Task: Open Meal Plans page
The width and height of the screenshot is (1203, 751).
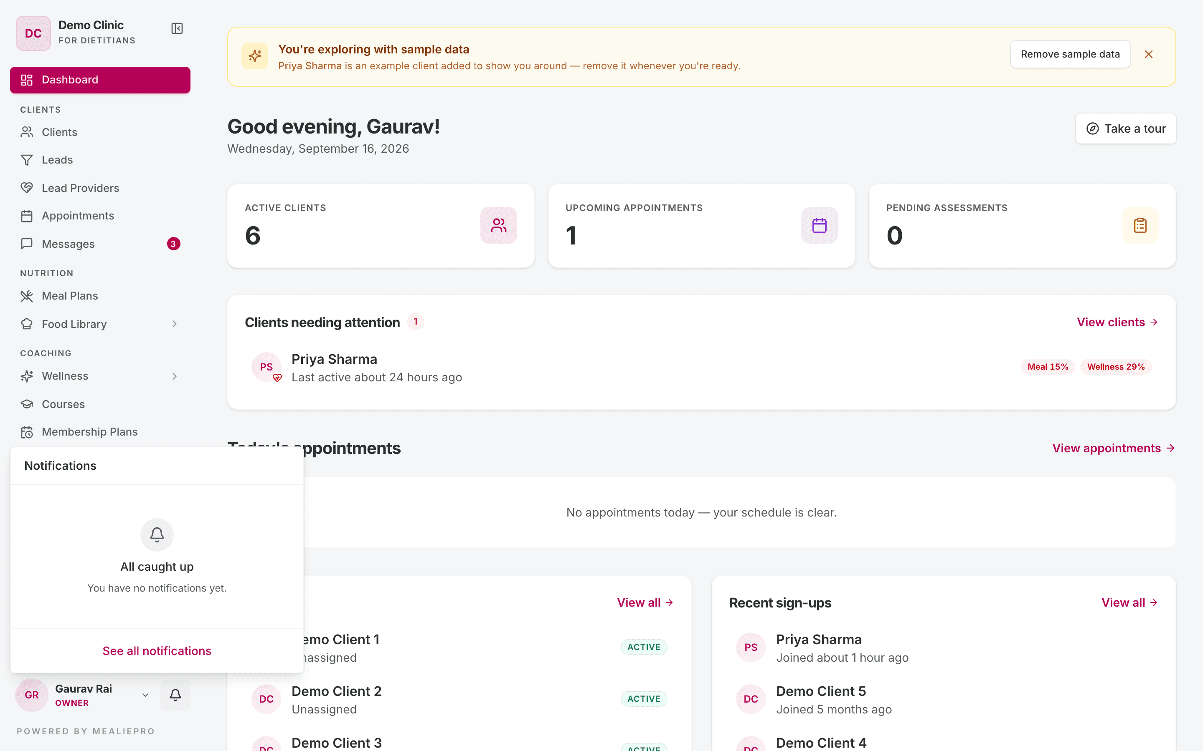Action: [100, 296]
